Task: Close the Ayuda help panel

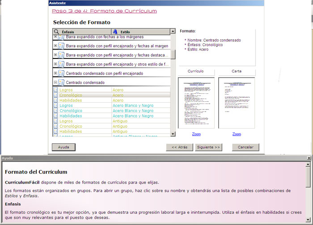Action: 309,158
